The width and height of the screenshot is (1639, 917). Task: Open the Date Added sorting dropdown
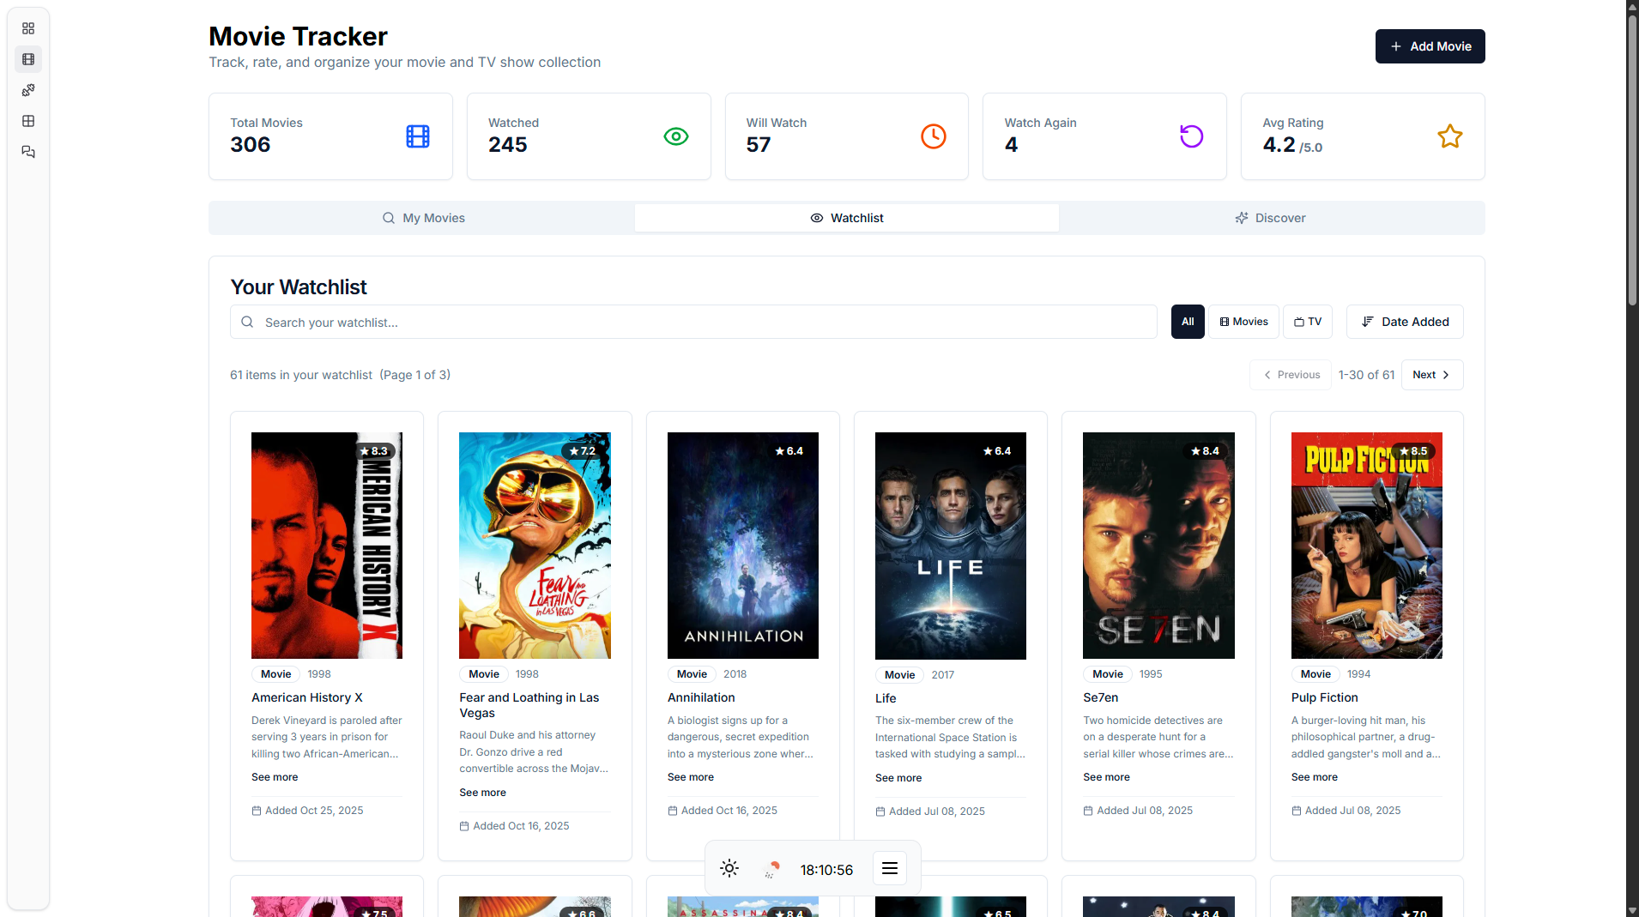click(1404, 322)
